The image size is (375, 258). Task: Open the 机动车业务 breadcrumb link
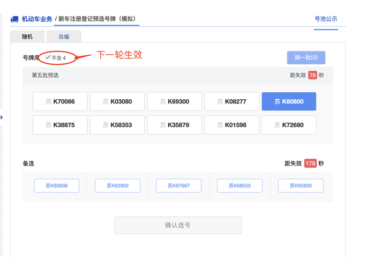click(37, 19)
